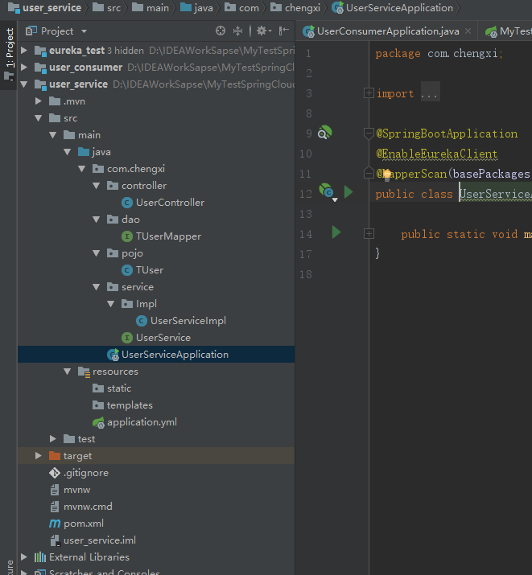Click java in the breadcrumb bar
Viewport: 532px width, 575px height.
[196, 8]
